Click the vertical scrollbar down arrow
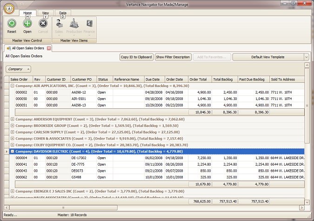This screenshot has width=314, height=221. pos(307,202)
